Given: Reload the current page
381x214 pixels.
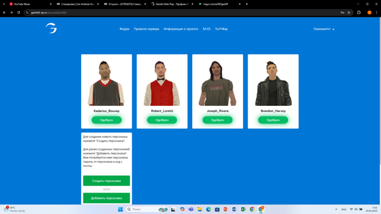Looking at the screenshot, I should [18, 12].
